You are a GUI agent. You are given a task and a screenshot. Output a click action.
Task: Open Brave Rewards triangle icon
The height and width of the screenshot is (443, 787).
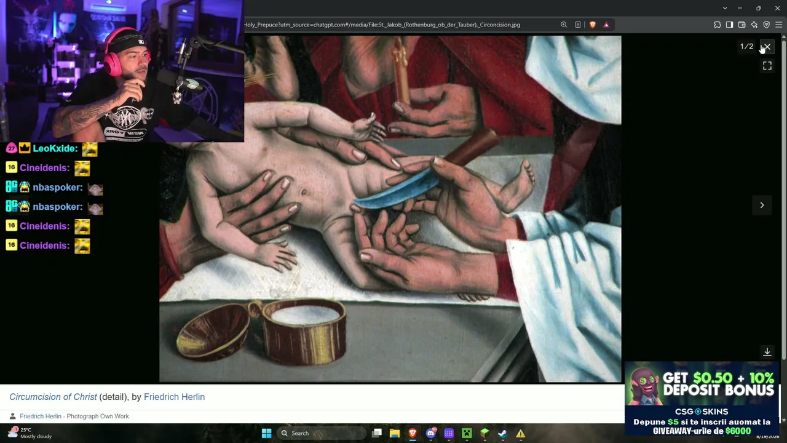[606, 25]
